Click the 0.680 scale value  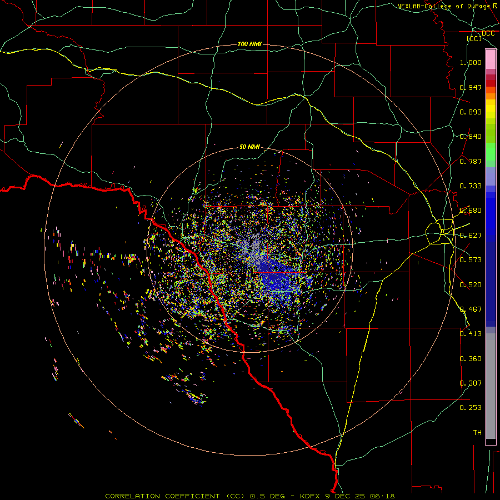click(x=471, y=211)
